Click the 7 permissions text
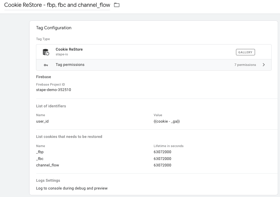 coord(245,65)
